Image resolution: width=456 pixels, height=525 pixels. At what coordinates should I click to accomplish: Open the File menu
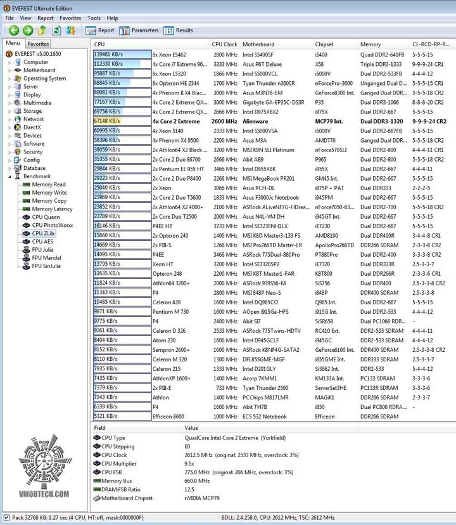pos(9,18)
